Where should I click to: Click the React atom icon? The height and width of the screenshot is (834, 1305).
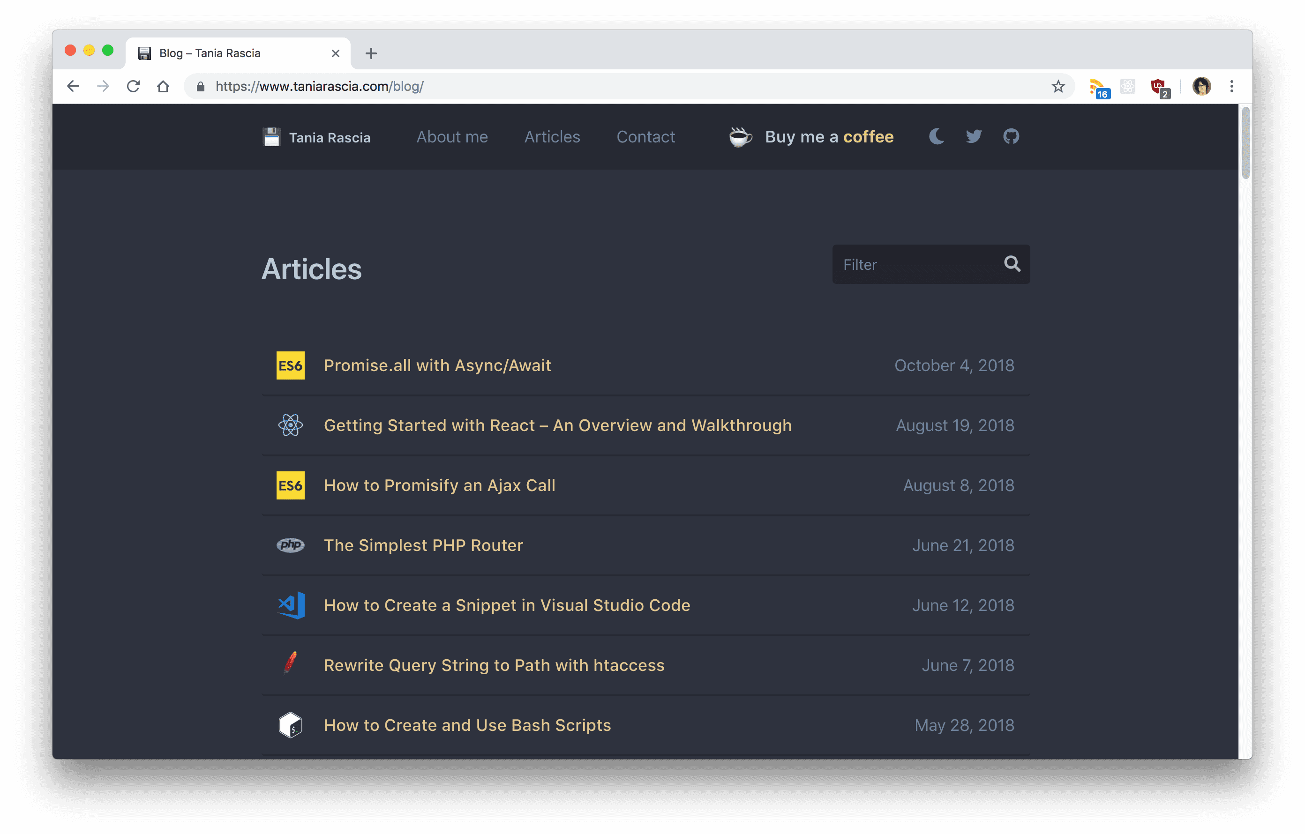[x=291, y=425]
